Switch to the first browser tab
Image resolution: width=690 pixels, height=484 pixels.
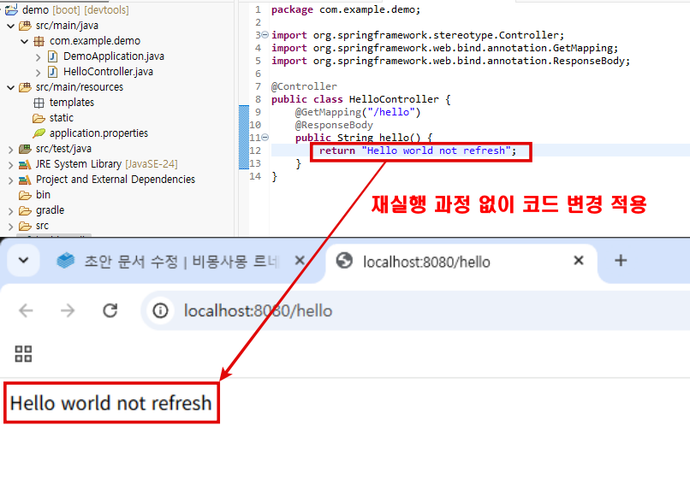171,261
